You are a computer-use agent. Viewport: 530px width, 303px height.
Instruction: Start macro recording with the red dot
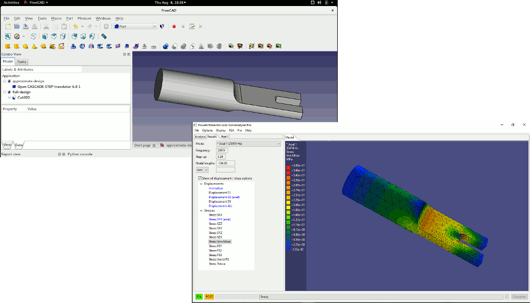tap(174, 26)
